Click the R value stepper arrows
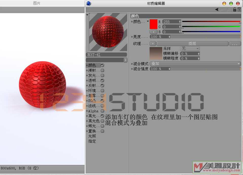Image resolution: width=243 pixels, height=175 pixels. (180, 22)
